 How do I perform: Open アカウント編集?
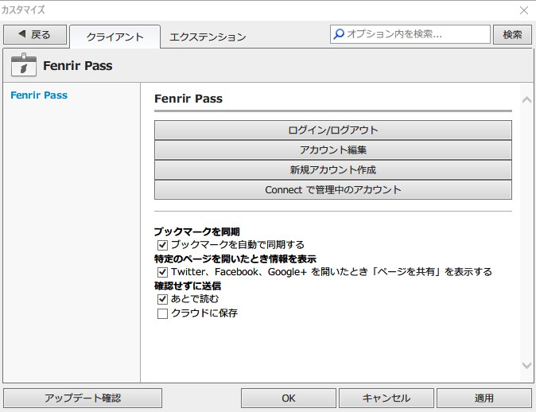[333, 150]
